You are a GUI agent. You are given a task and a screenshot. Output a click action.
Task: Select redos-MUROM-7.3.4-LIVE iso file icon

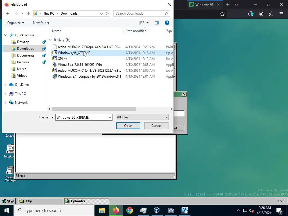55,70
